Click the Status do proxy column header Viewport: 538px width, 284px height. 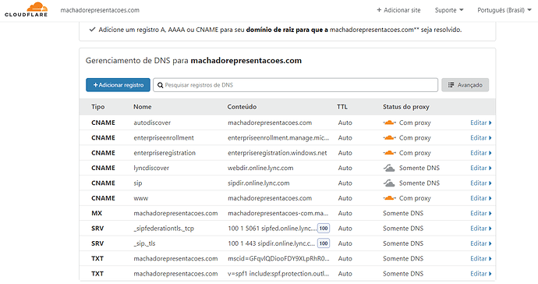(x=406, y=107)
